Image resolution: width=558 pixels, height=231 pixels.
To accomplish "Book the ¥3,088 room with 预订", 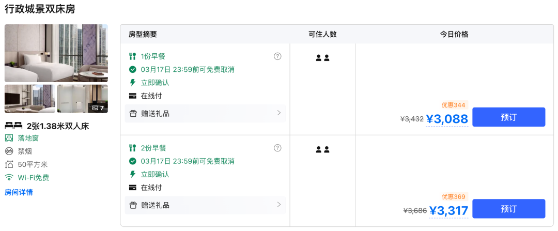I will tap(508, 117).
